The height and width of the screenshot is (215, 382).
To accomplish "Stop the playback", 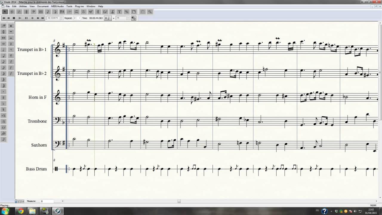I will [x=14, y=18].
